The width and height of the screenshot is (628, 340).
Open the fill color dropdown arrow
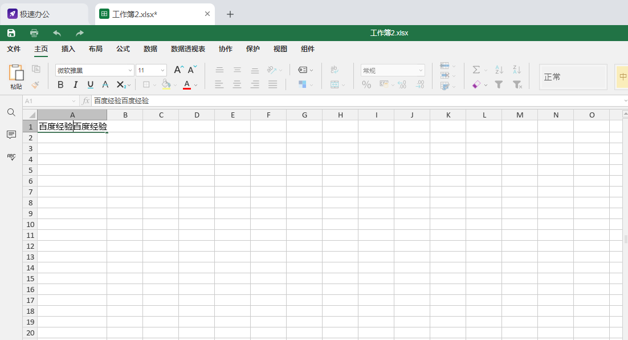point(175,86)
